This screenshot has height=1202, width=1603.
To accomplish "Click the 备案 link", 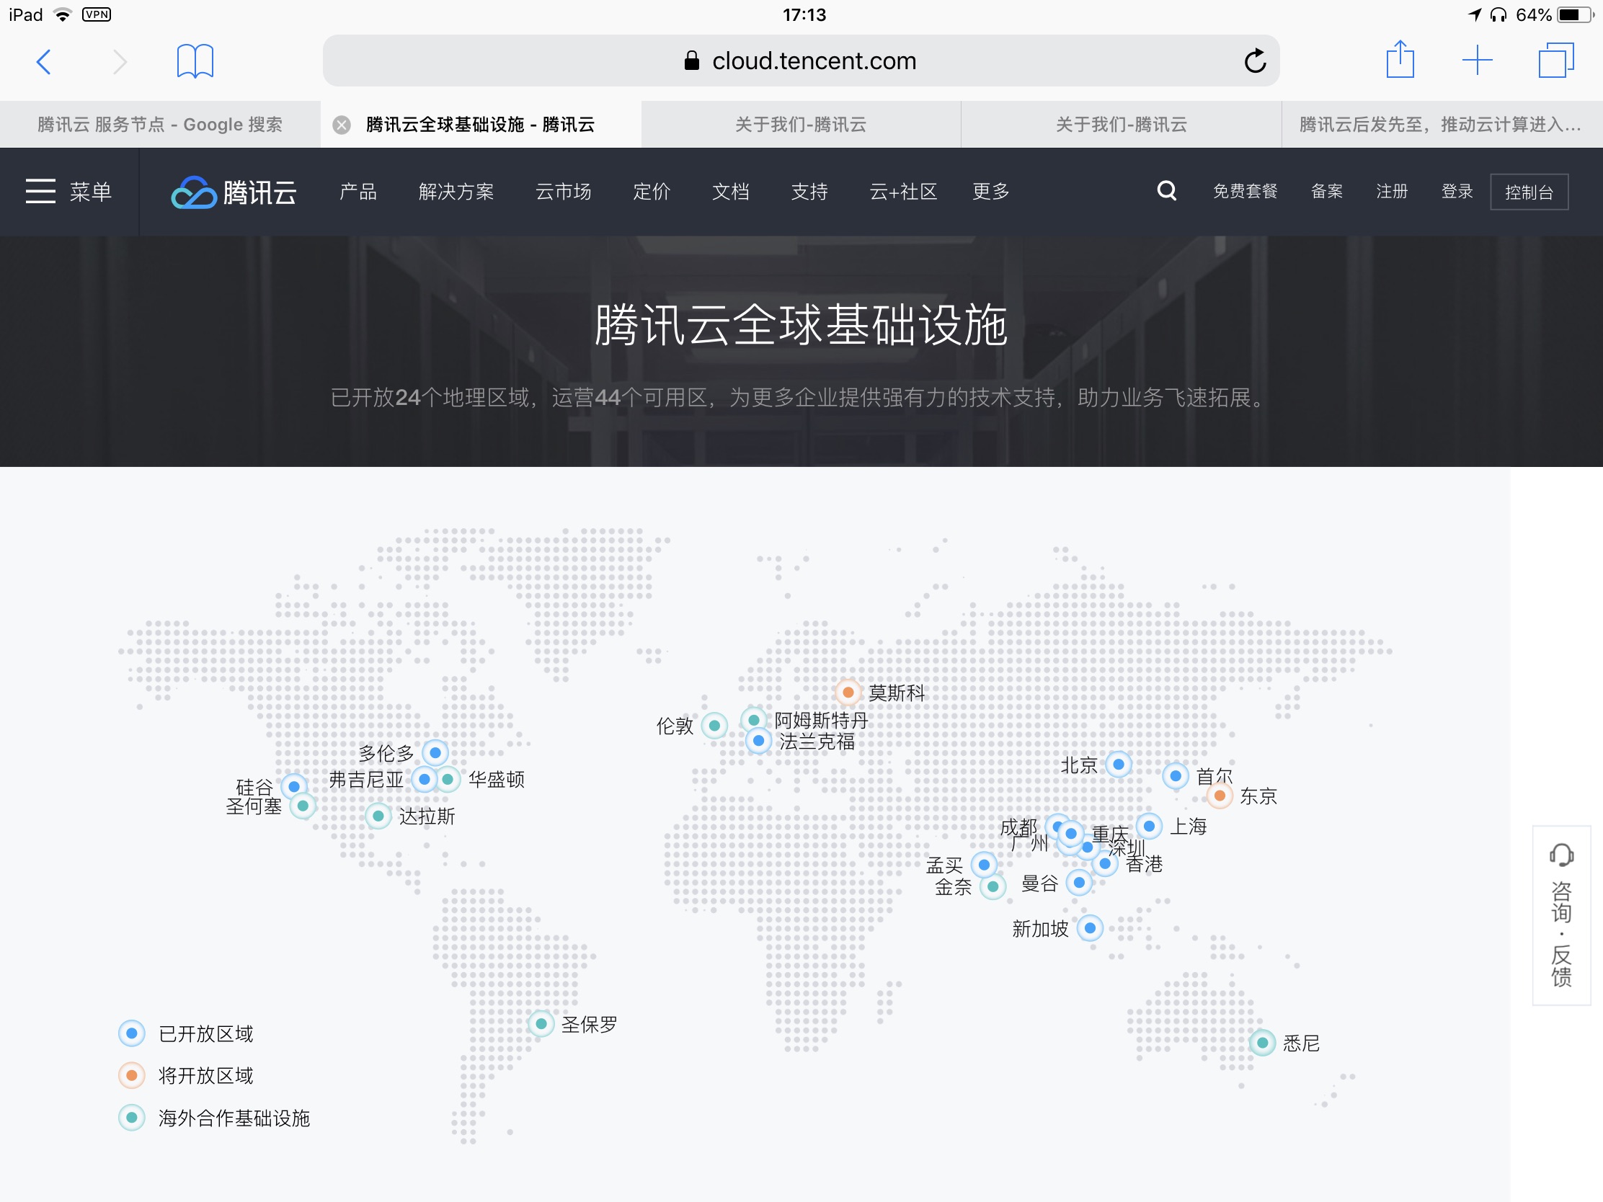I will pyautogui.click(x=1327, y=191).
